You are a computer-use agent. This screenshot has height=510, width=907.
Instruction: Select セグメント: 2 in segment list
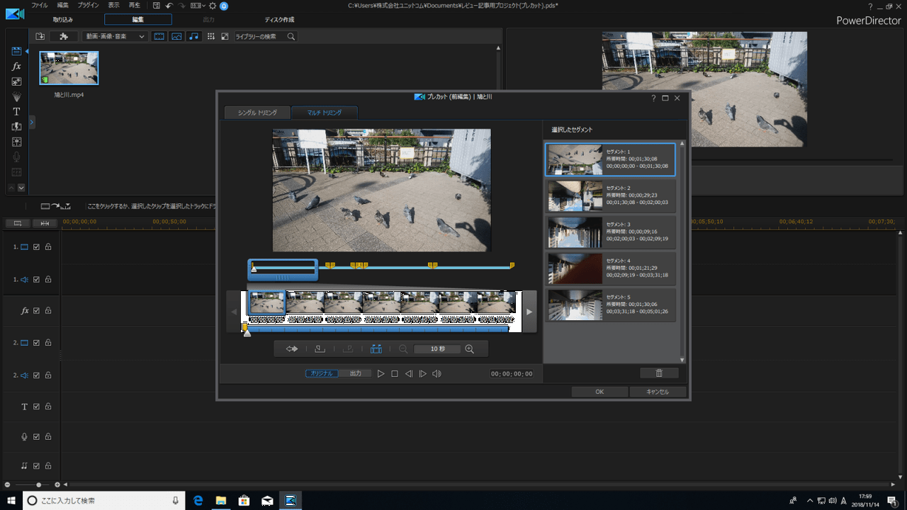pos(611,196)
